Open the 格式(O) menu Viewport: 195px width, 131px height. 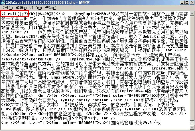click(x=36, y=8)
